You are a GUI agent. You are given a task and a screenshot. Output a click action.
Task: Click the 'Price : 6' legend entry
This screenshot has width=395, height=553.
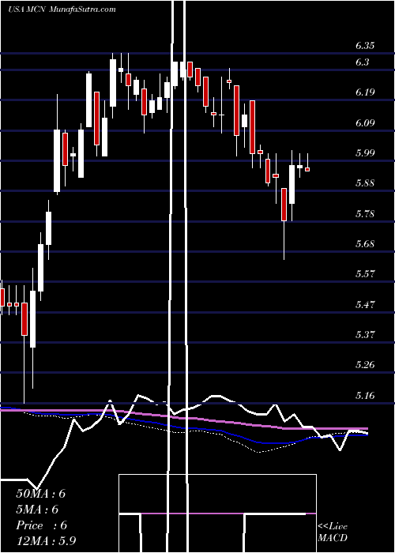41,525
